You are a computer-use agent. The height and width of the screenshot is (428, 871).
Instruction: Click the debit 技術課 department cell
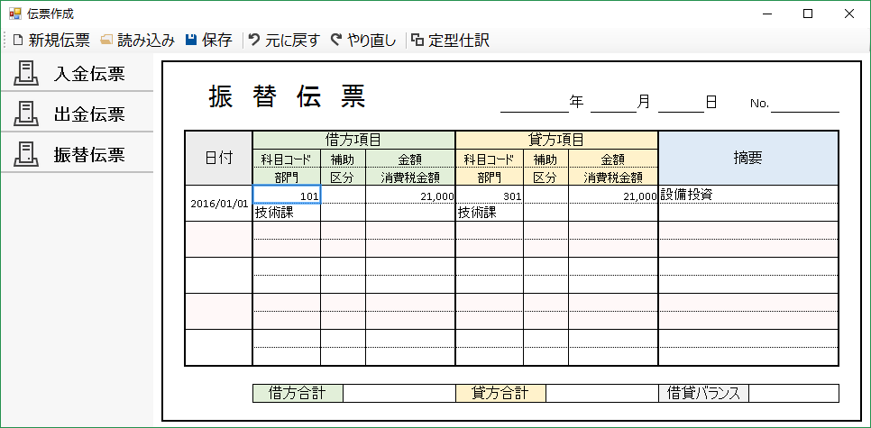287,213
